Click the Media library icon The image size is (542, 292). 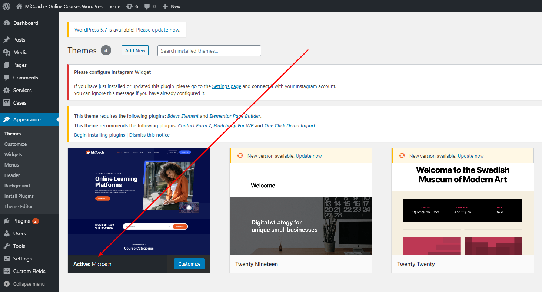[x=7, y=52]
